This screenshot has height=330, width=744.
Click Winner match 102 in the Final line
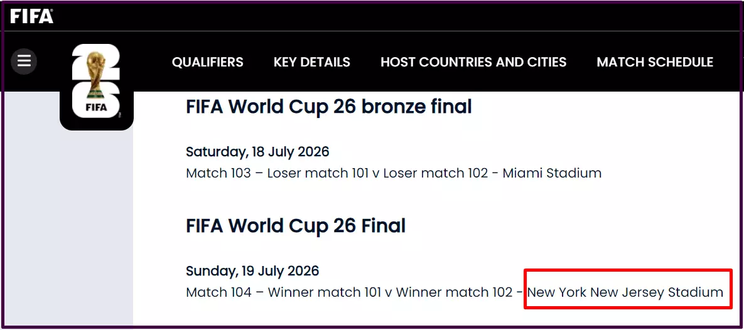(454, 292)
